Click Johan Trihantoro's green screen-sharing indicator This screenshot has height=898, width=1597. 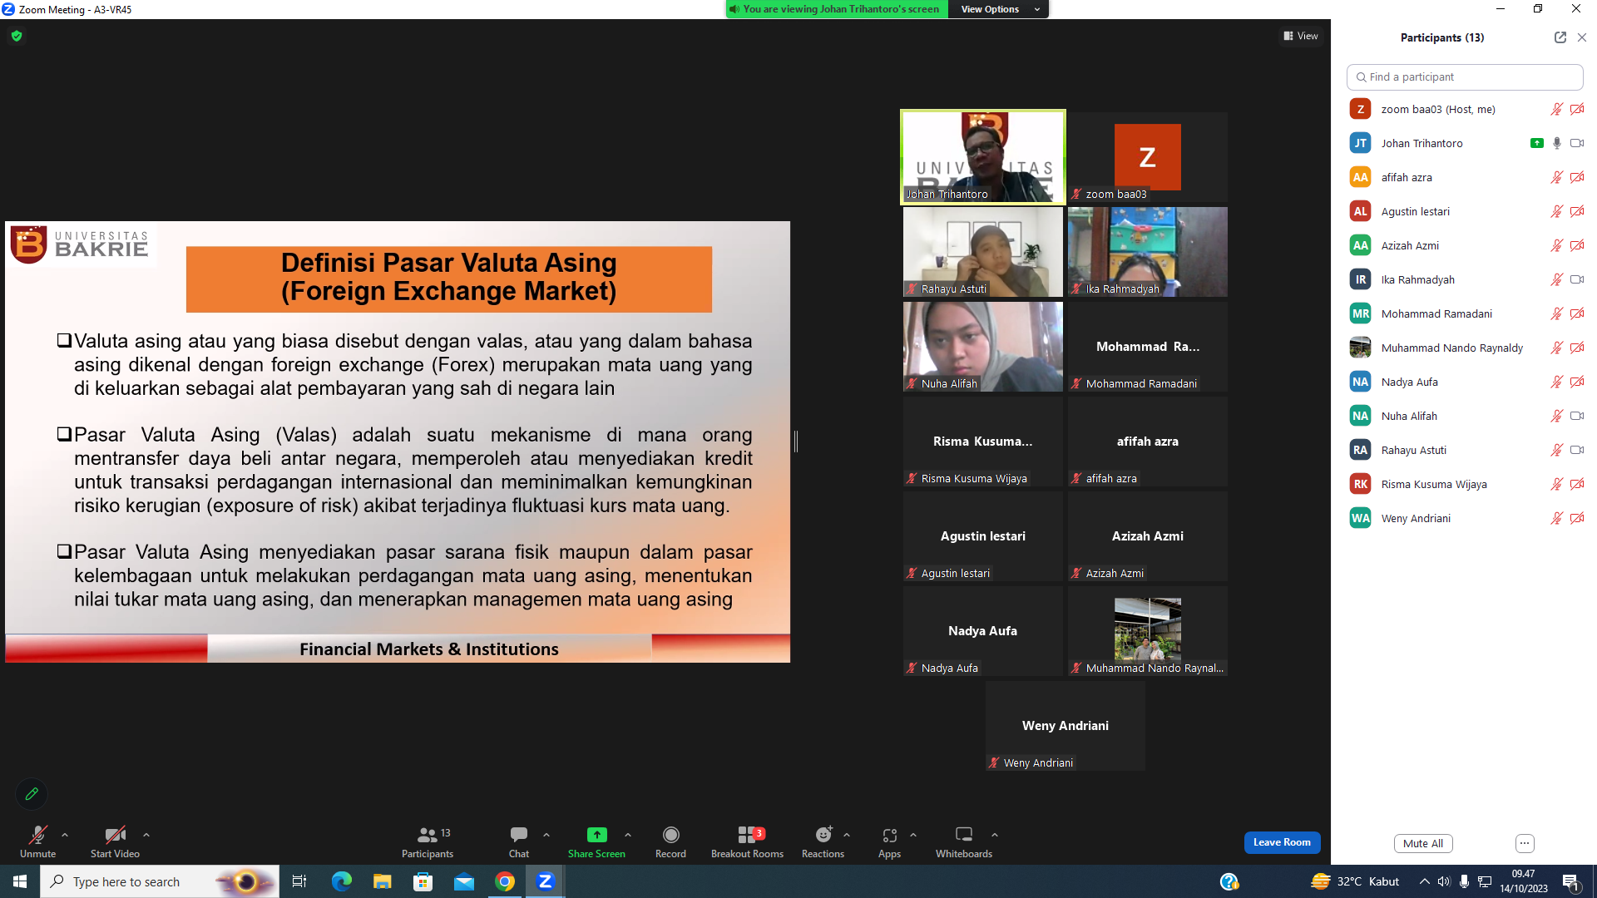coord(1537,143)
